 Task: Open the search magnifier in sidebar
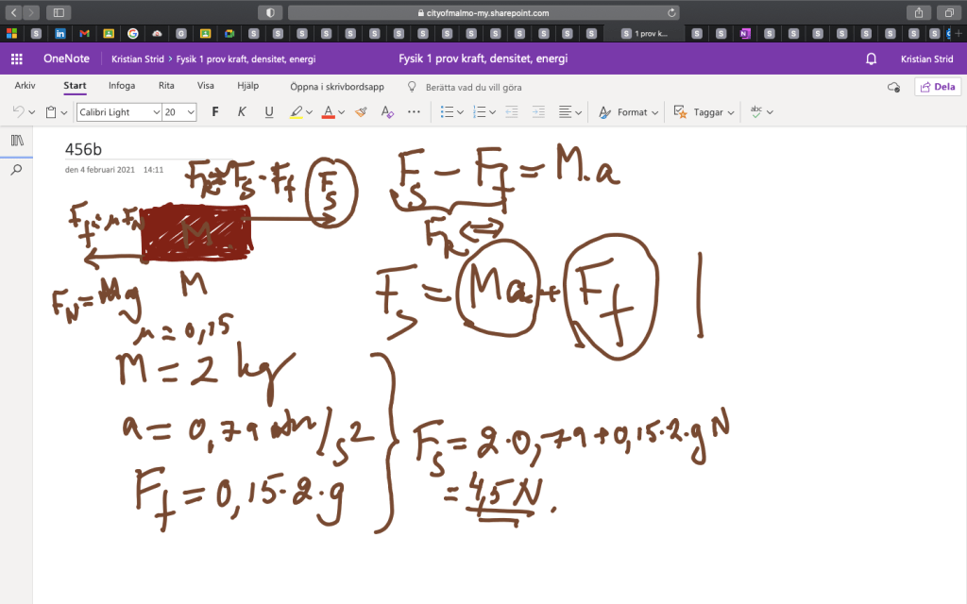click(x=16, y=170)
